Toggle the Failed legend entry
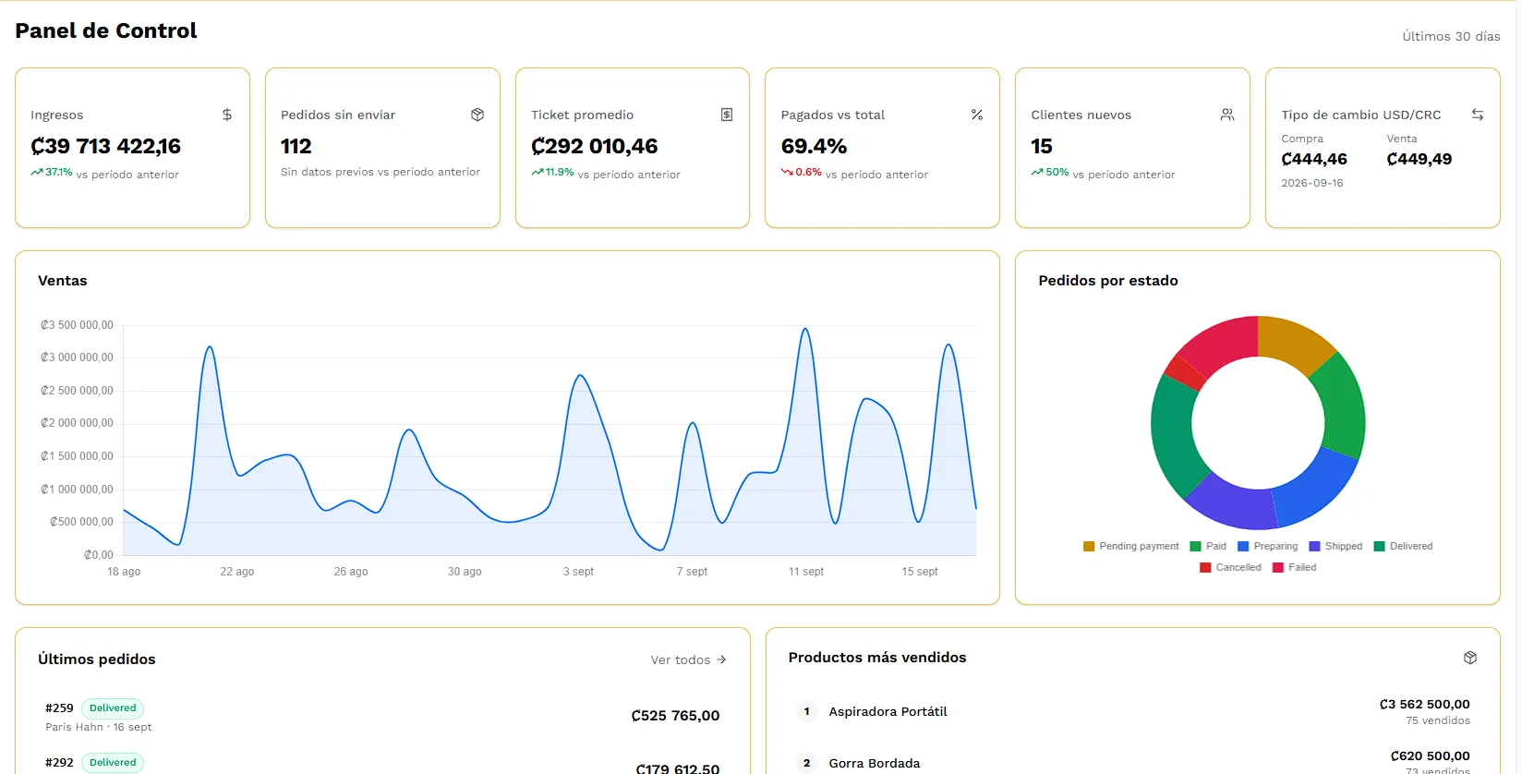1522x774 pixels. click(1295, 568)
